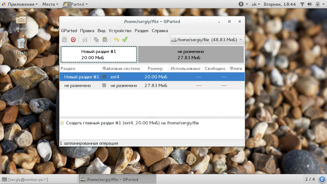Click the battery status icon
Screen dimensions: 327x184
point(318,4)
